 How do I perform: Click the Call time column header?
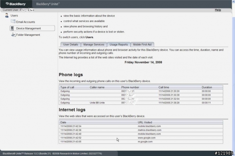pyautogui.click(x=164, y=87)
